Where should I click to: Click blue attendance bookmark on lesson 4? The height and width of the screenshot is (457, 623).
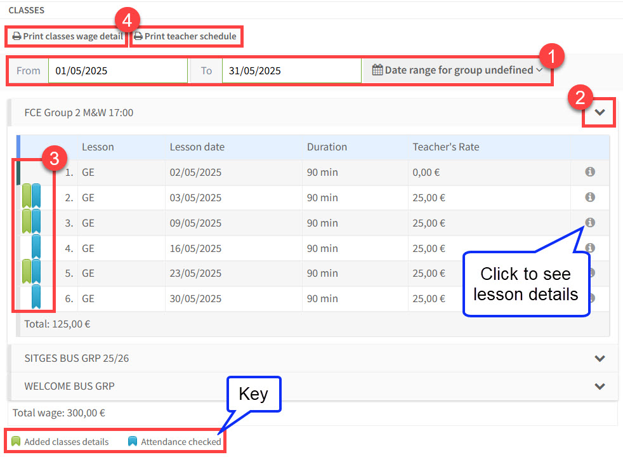pyautogui.click(x=36, y=247)
